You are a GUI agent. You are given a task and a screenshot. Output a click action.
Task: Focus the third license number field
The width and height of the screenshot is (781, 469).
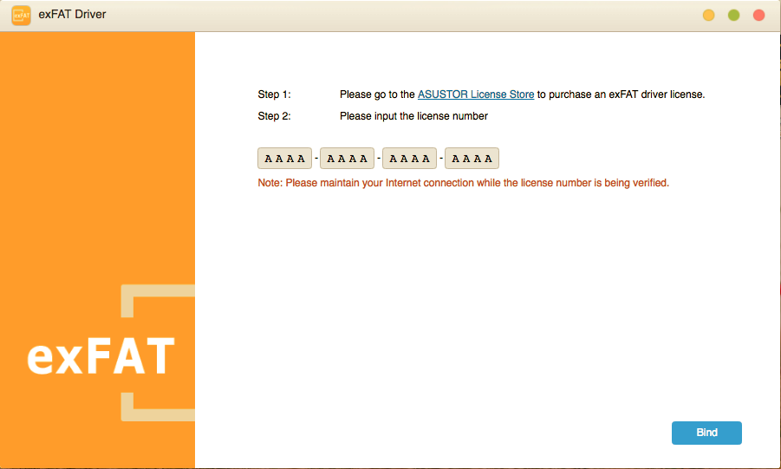coord(409,159)
